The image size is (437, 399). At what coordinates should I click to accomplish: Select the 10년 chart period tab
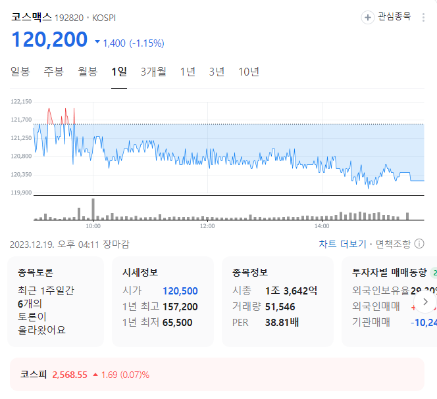(x=249, y=72)
